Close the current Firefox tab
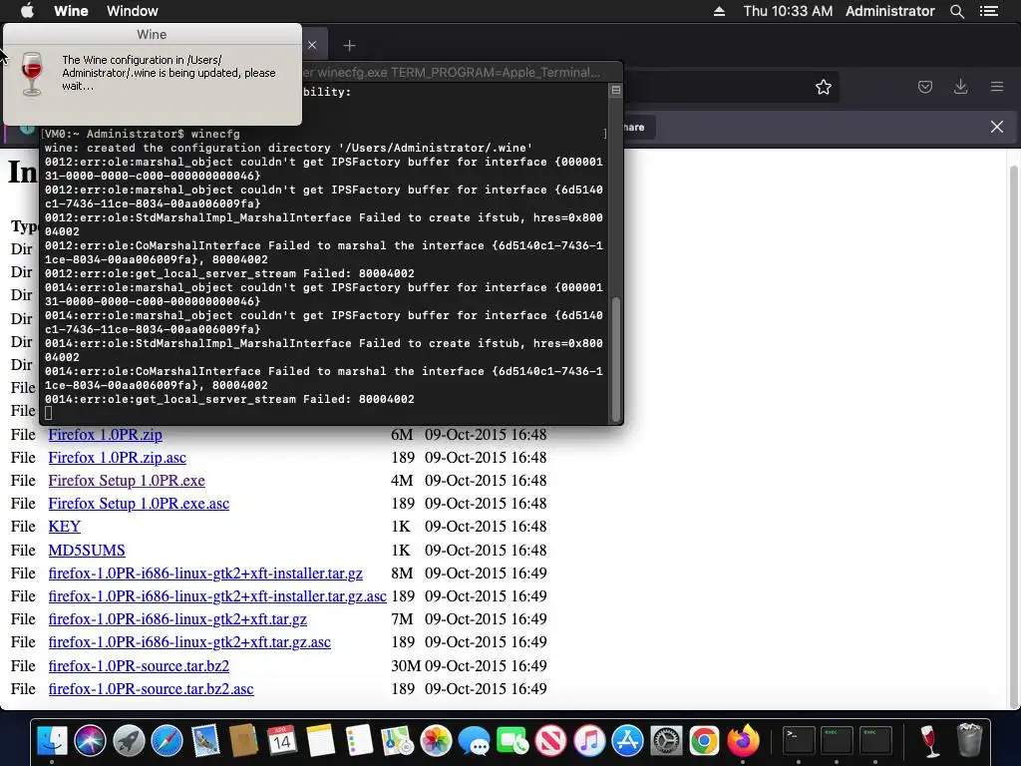This screenshot has width=1021, height=766. tap(312, 45)
